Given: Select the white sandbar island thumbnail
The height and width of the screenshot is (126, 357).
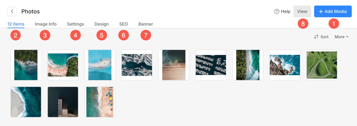Looking at the screenshot, I should [100, 65].
